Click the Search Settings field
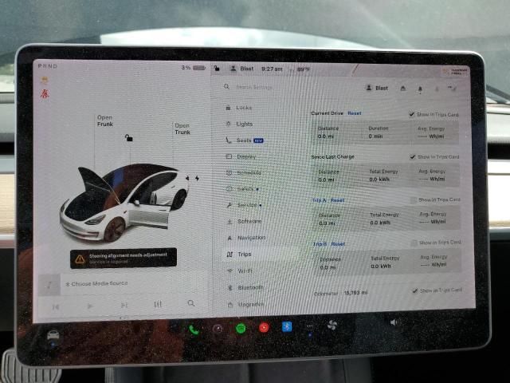Viewport: 510px width, 383px height. 271,87
